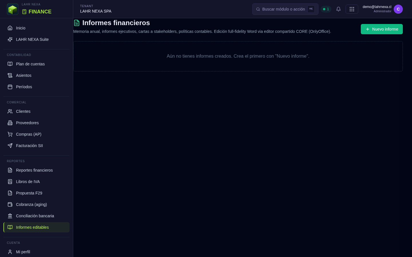Focus the Buscar módulo o acción field
Viewport: 412px width, 257px height.
285,9
